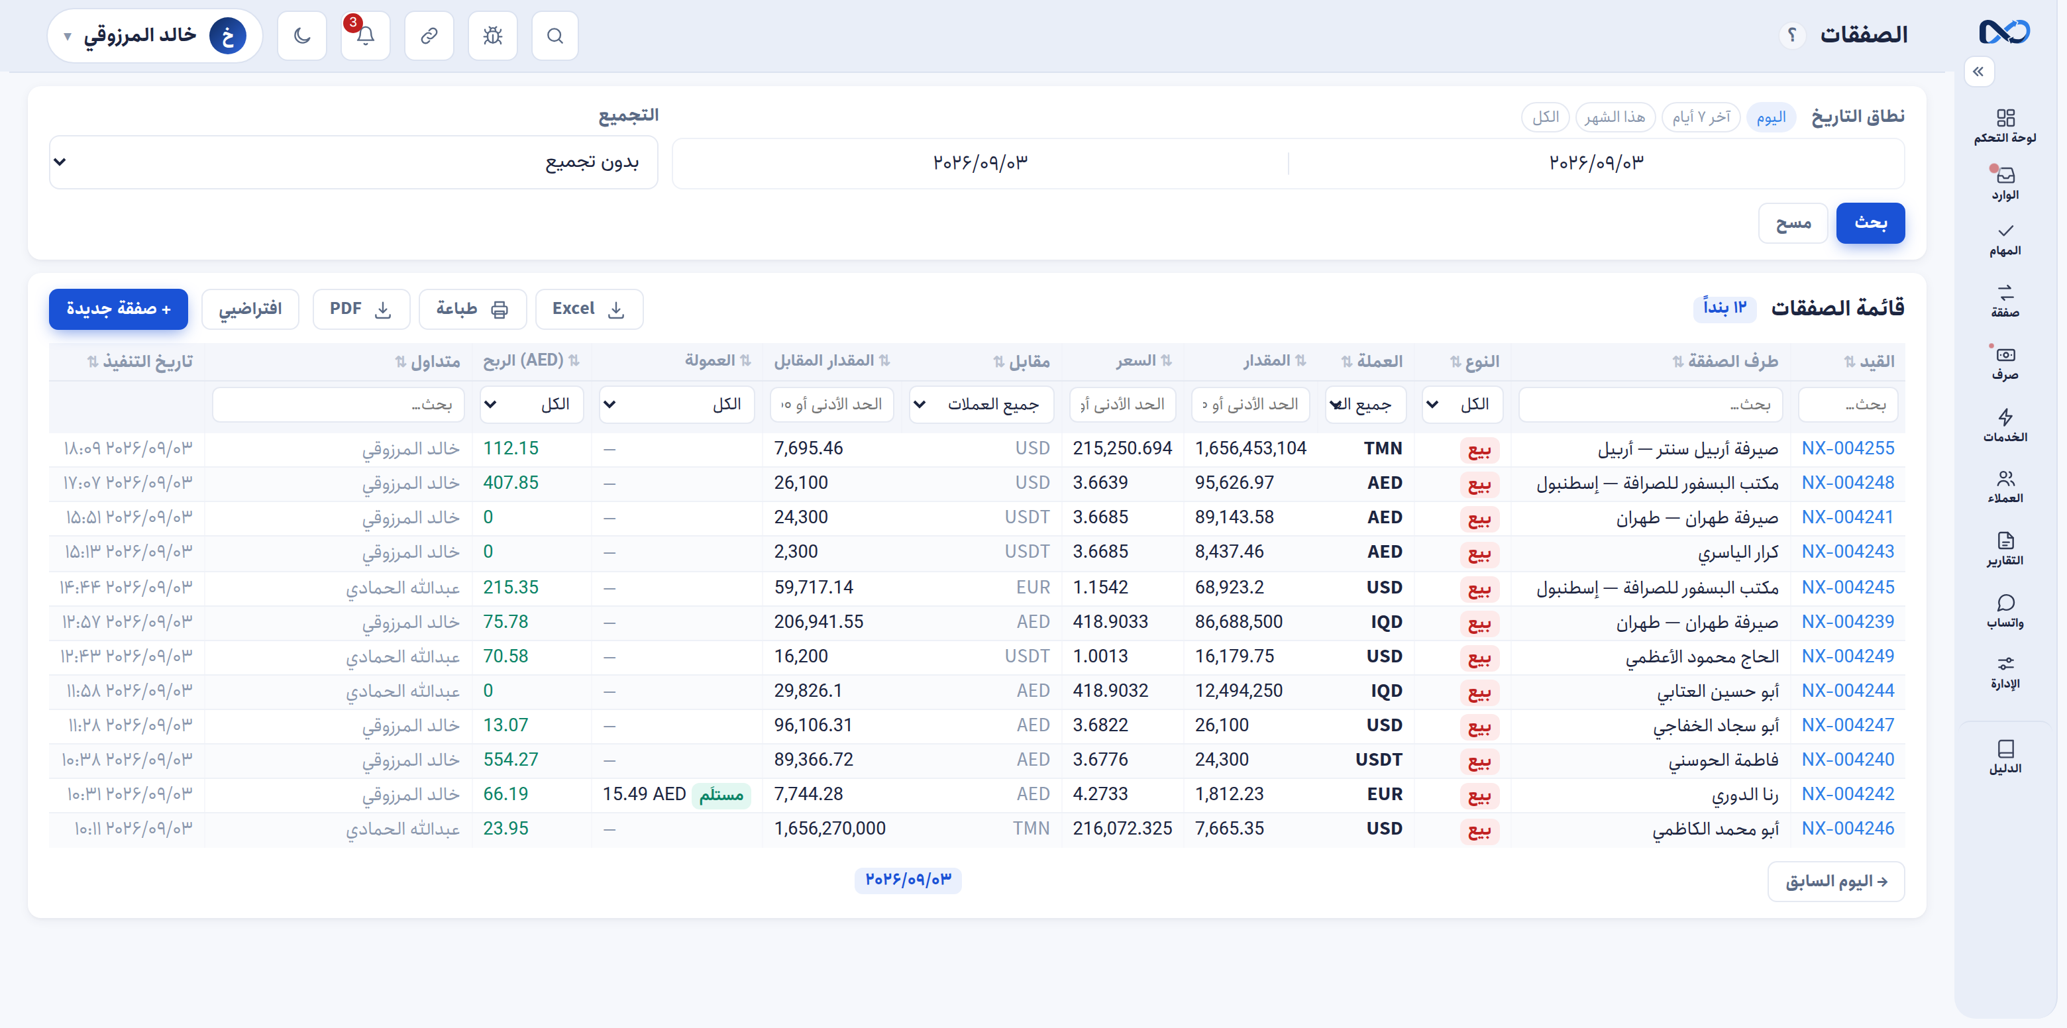2067x1028 pixels.
Task: Open جميع العملات counter-currency dropdown
Action: tap(981, 405)
